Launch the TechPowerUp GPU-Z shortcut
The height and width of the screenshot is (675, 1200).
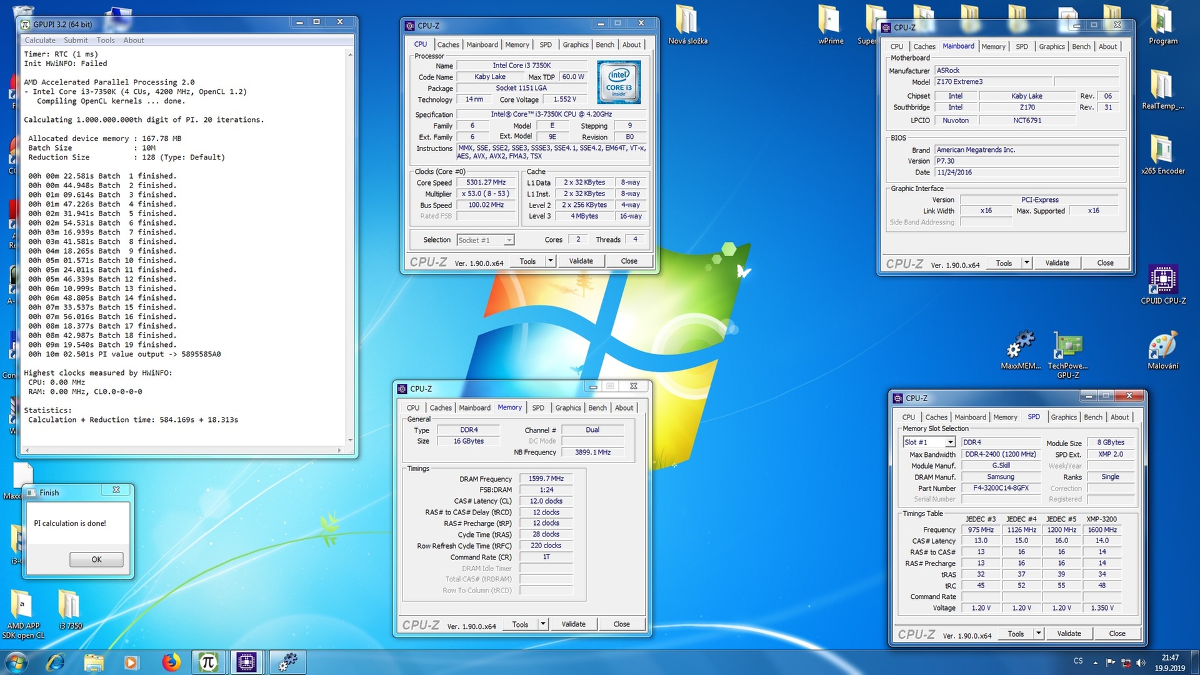1067,354
